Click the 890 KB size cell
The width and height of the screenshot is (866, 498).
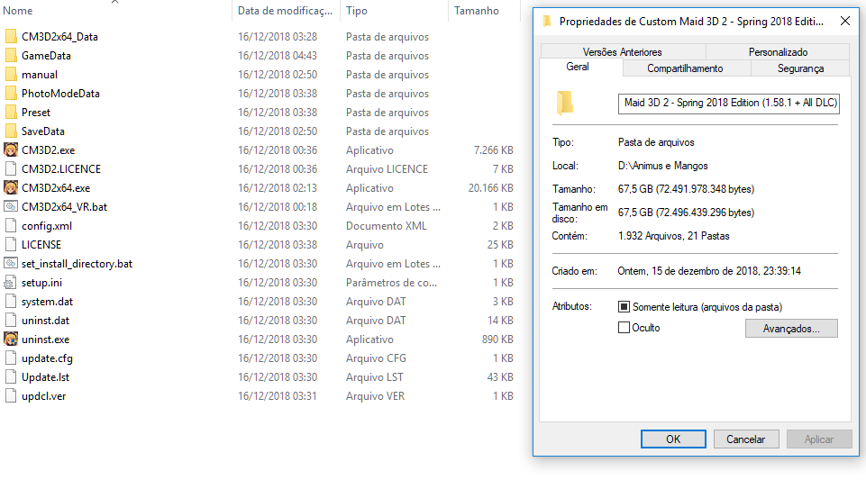point(497,339)
